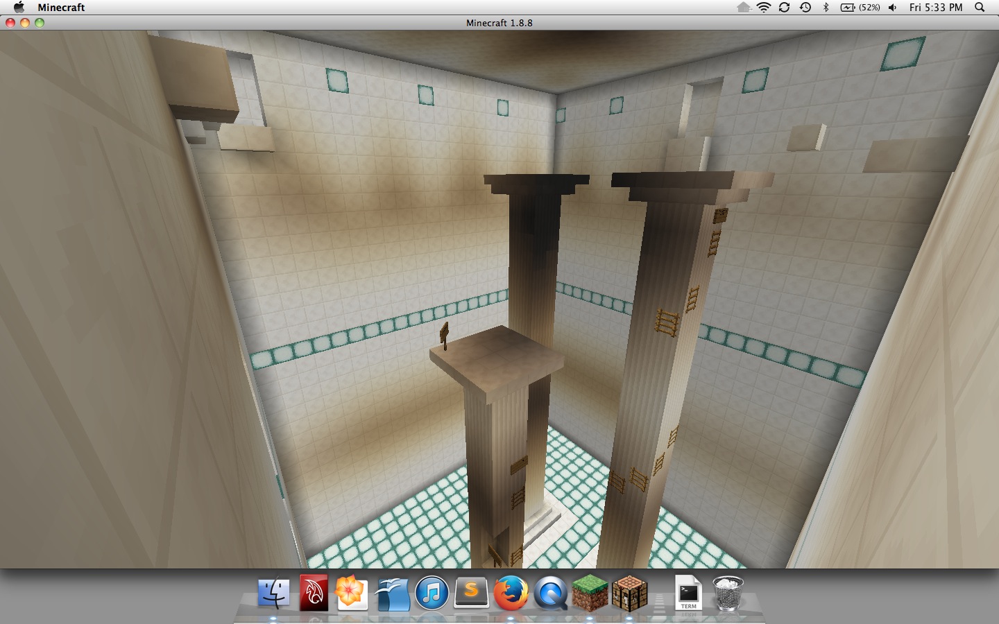
Task: Launch QuickTime Player from the Dock
Action: click(550, 594)
